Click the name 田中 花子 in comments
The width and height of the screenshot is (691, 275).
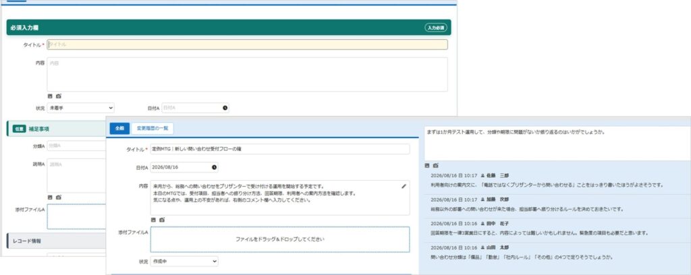click(497, 224)
